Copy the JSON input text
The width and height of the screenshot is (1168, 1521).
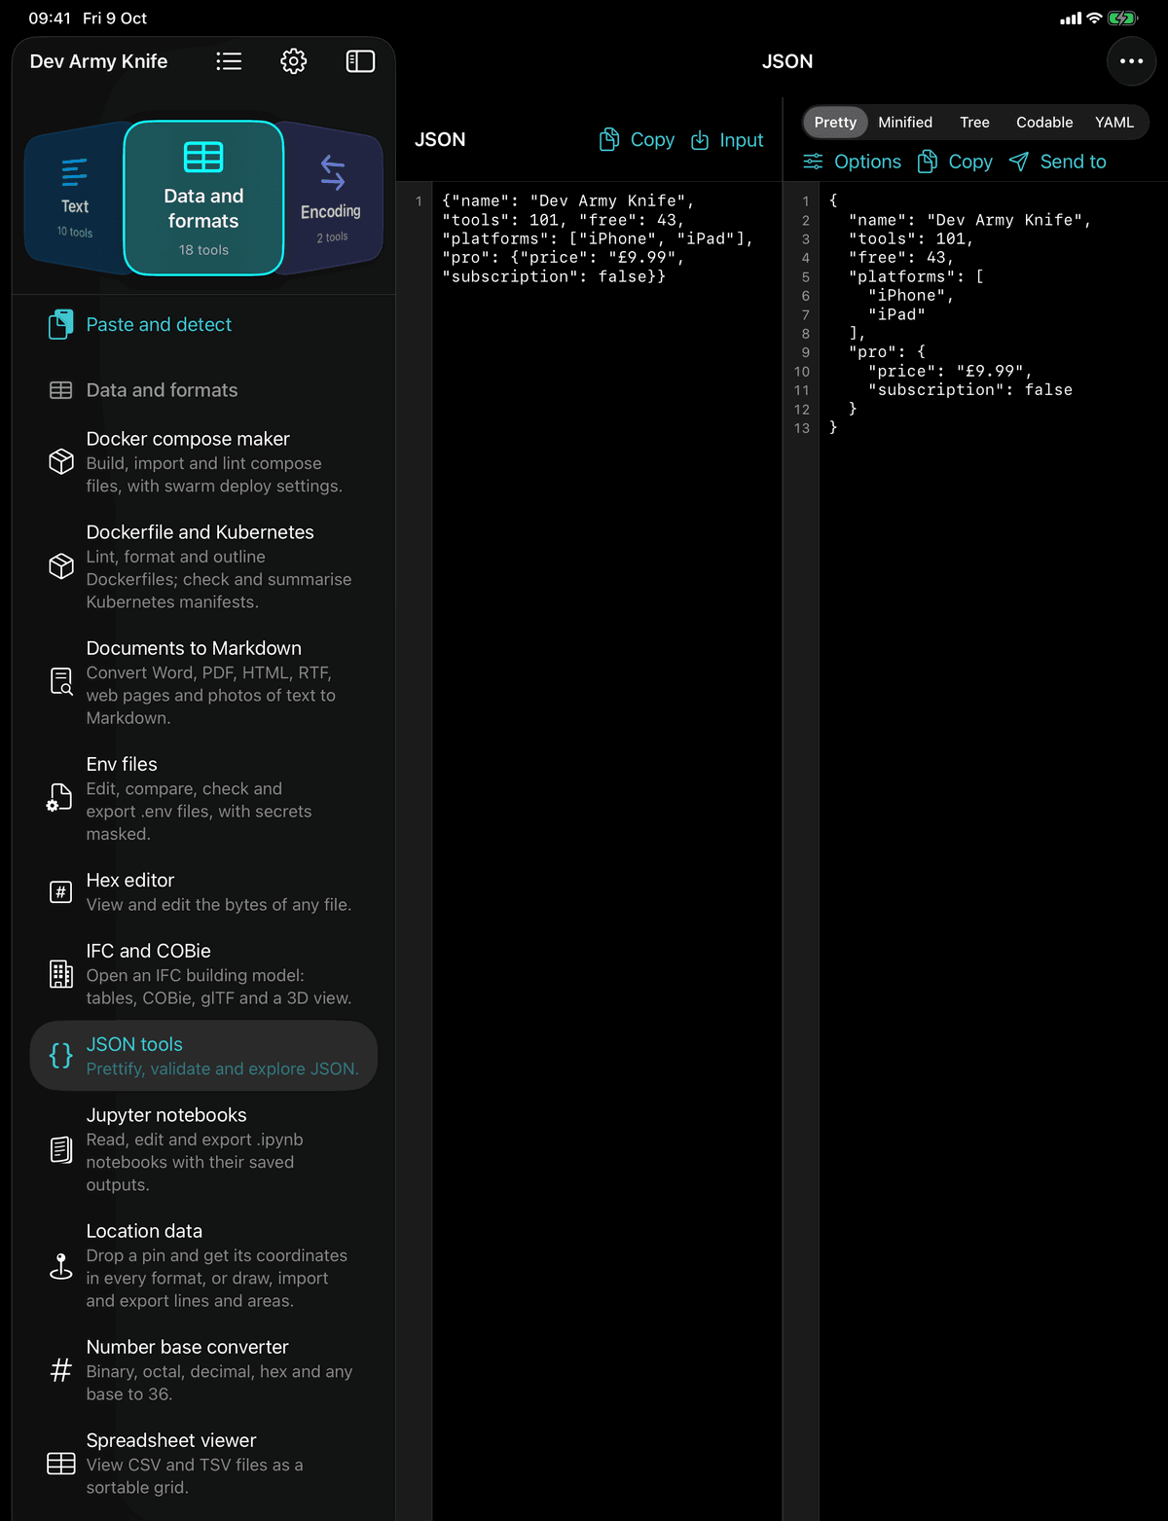(x=637, y=140)
